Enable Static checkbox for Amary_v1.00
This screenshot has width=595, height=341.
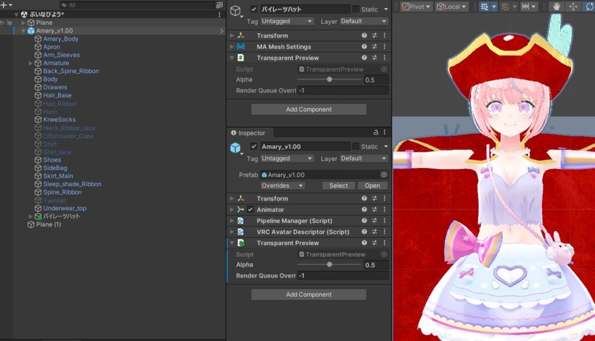pos(356,147)
